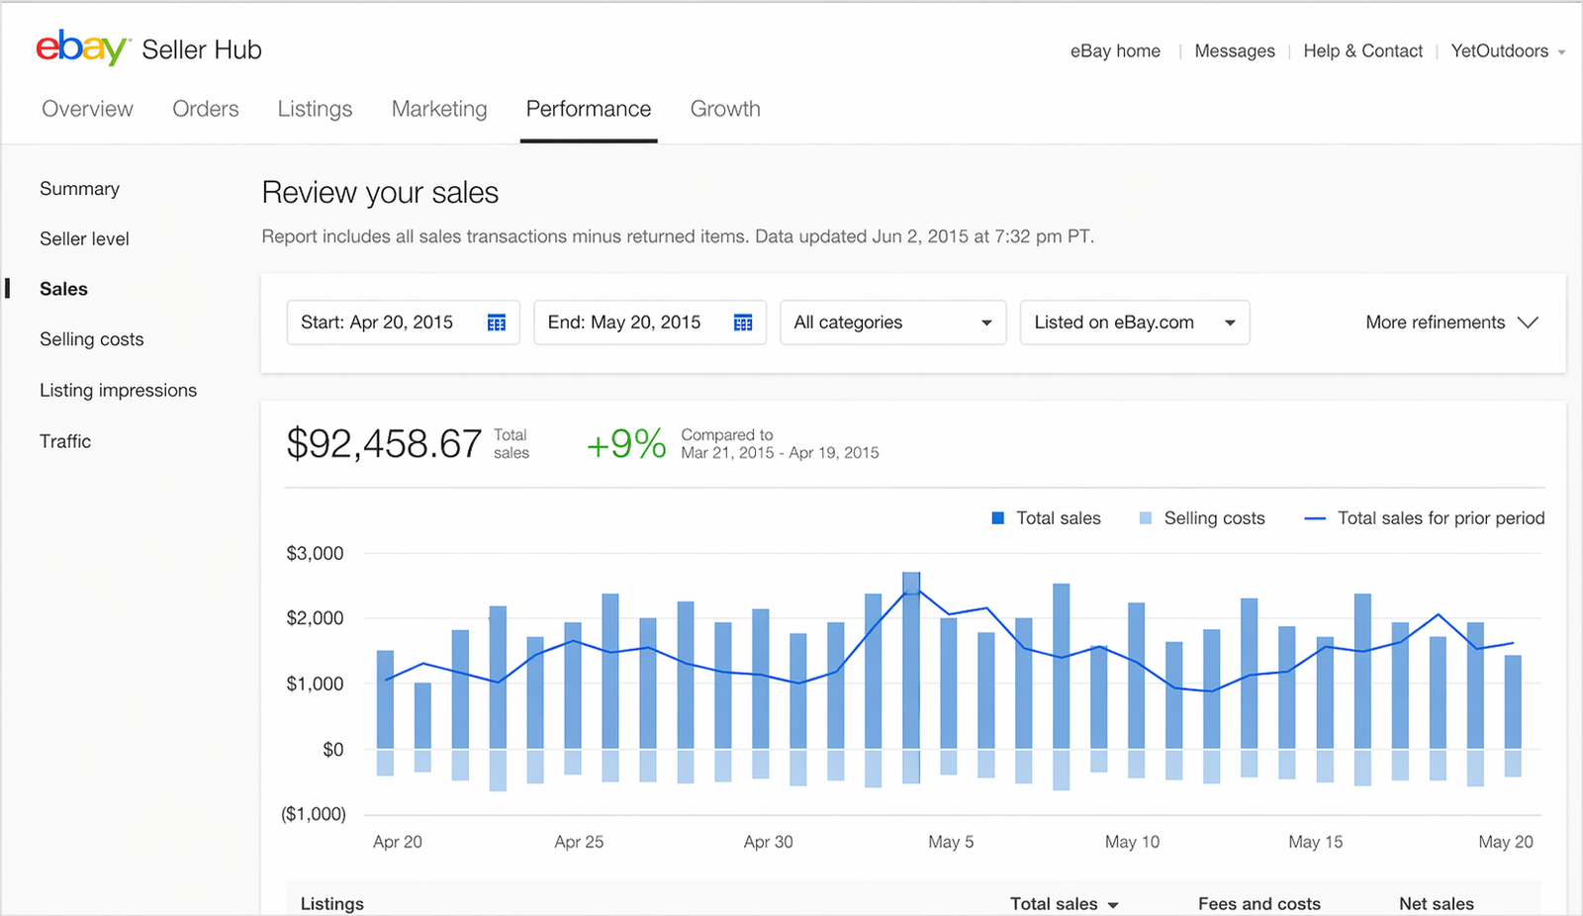Open Traffic in the sidebar

[x=65, y=441]
